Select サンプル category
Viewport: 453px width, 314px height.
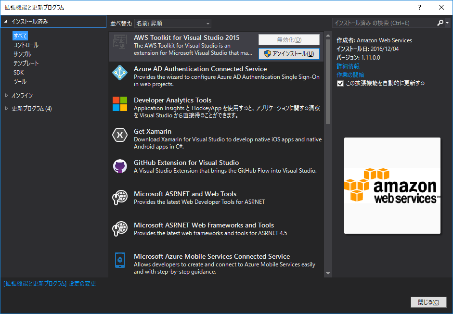pos(22,54)
